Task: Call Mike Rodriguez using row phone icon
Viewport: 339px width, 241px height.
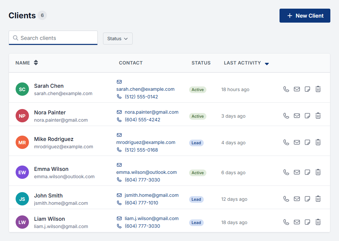Action: 286,142
